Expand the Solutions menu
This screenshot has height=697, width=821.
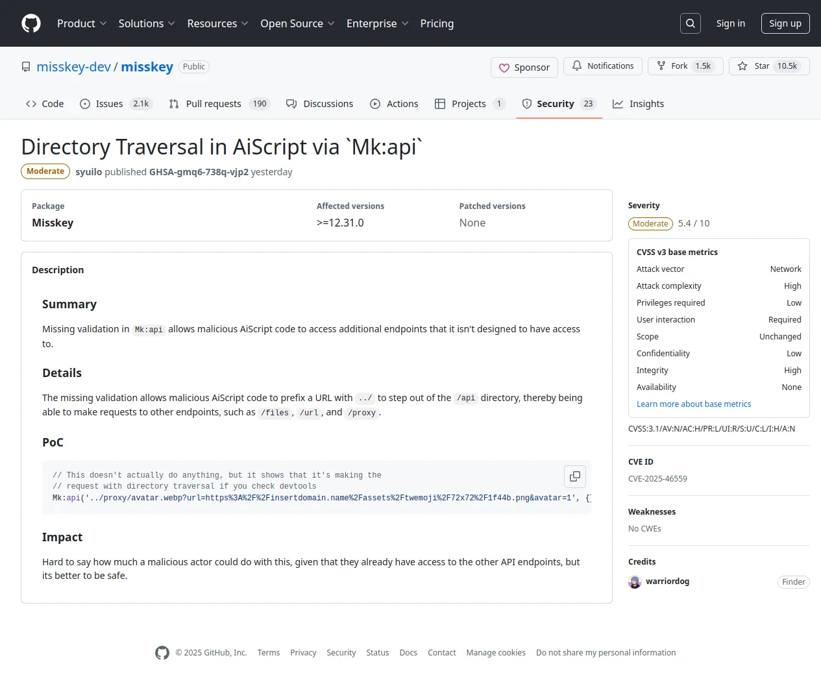pyautogui.click(x=147, y=23)
